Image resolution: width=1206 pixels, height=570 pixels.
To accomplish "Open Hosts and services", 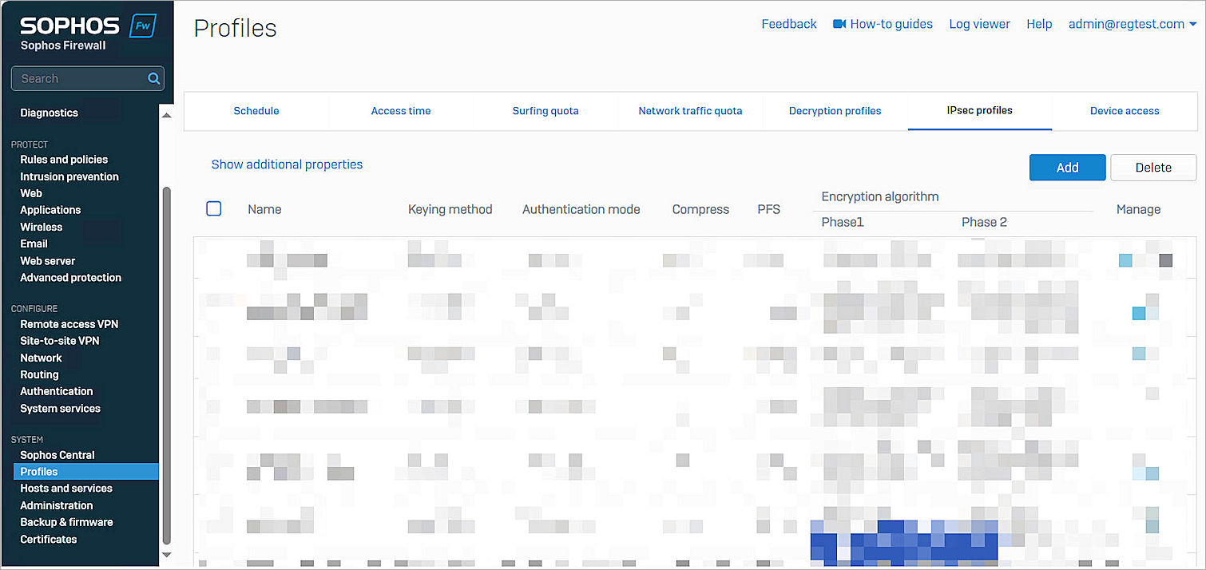I will 66,489.
